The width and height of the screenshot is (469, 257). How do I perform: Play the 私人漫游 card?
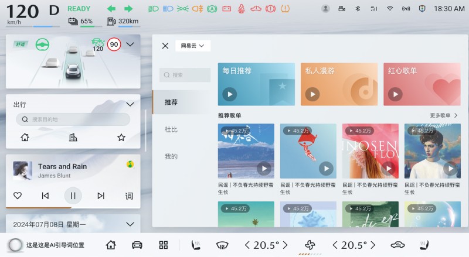point(312,94)
